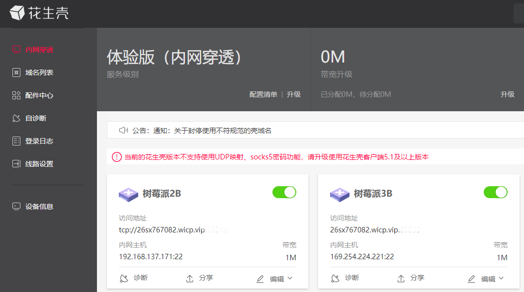Click 诊断 on the 树莓派3B card
524x292 pixels.
(x=352, y=278)
